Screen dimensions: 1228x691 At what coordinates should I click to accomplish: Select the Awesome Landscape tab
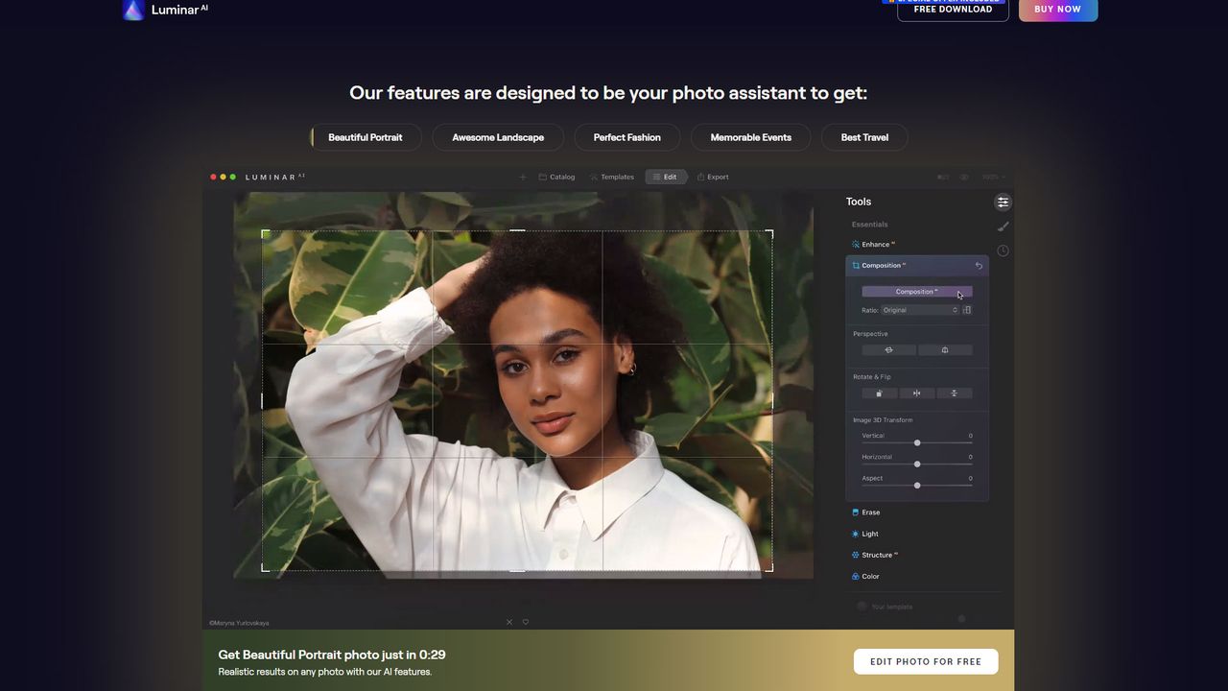(498, 137)
